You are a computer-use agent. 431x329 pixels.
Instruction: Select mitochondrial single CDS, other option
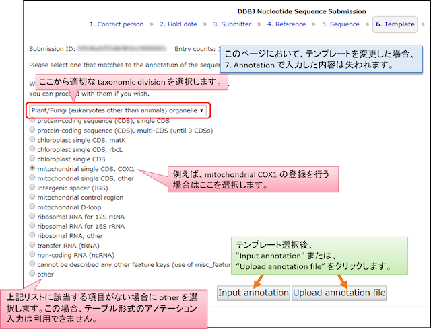pyautogui.click(x=32, y=178)
